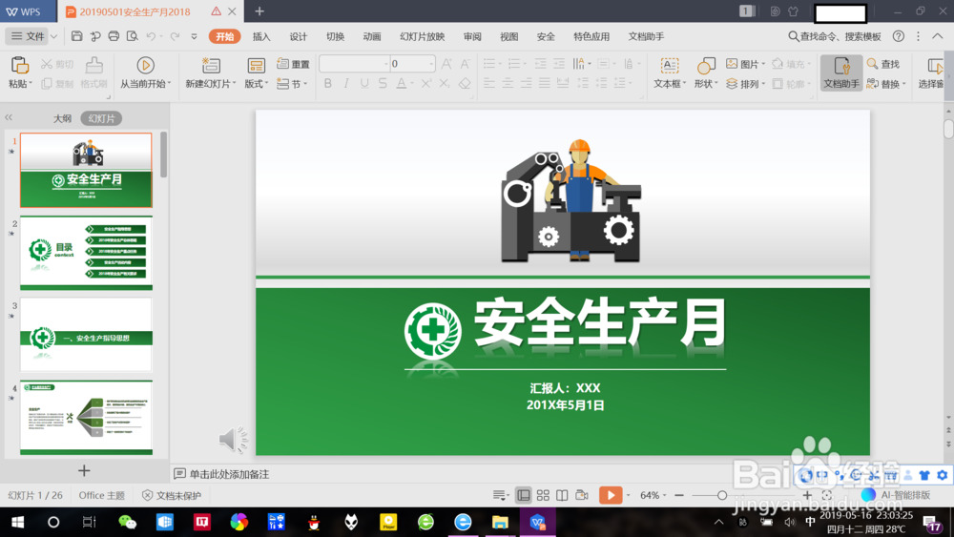Click the zoom in plus icon
The height and width of the screenshot is (537, 954).
tap(807, 495)
